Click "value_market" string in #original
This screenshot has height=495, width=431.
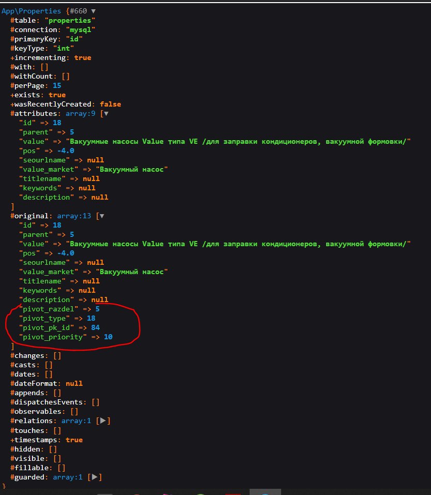132,272
